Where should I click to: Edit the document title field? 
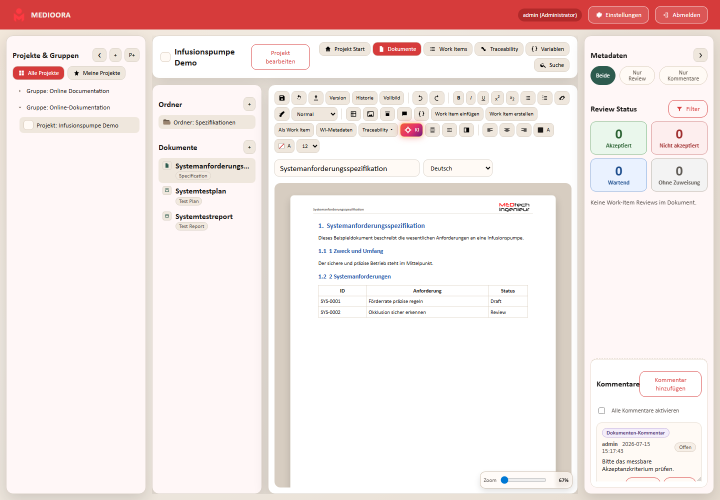click(347, 168)
